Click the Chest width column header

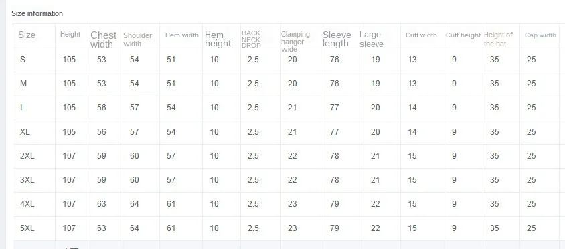click(103, 39)
